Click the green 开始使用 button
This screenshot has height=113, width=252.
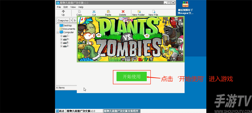pos(132,77)
